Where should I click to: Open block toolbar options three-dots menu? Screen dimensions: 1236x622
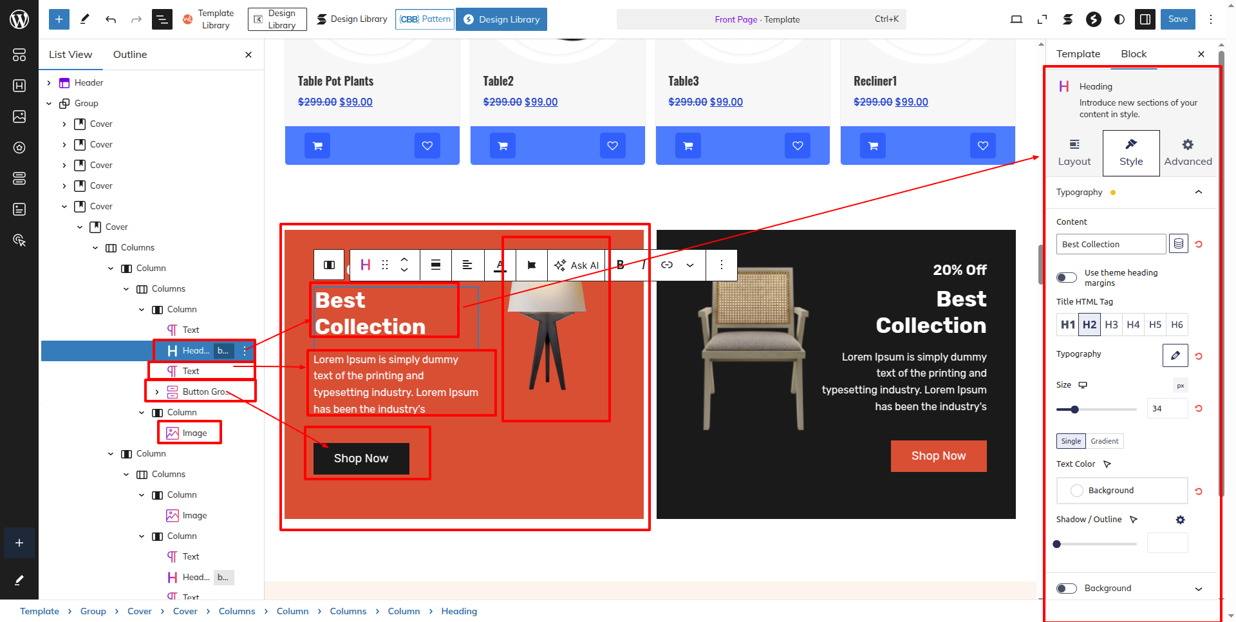722,265
